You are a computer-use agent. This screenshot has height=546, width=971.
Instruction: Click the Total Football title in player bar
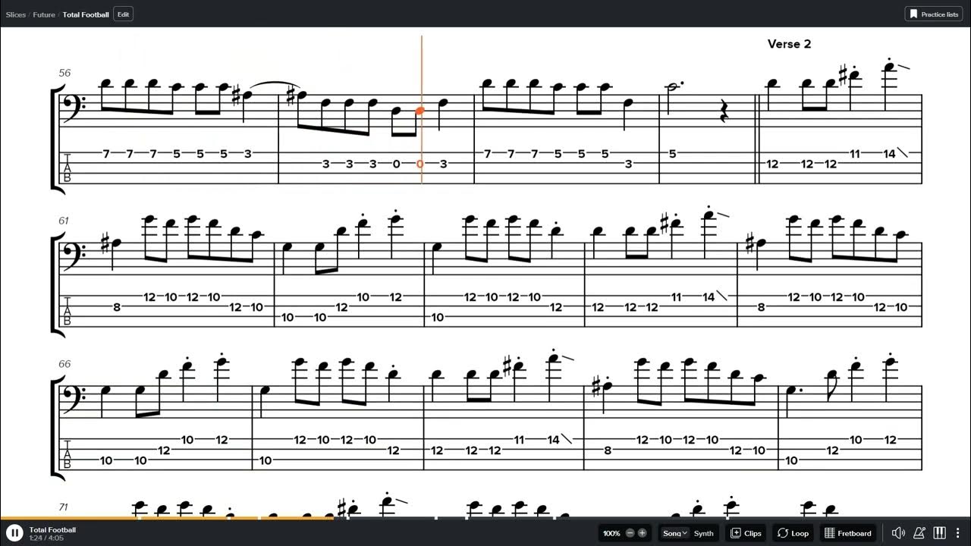tap(52, 529)
